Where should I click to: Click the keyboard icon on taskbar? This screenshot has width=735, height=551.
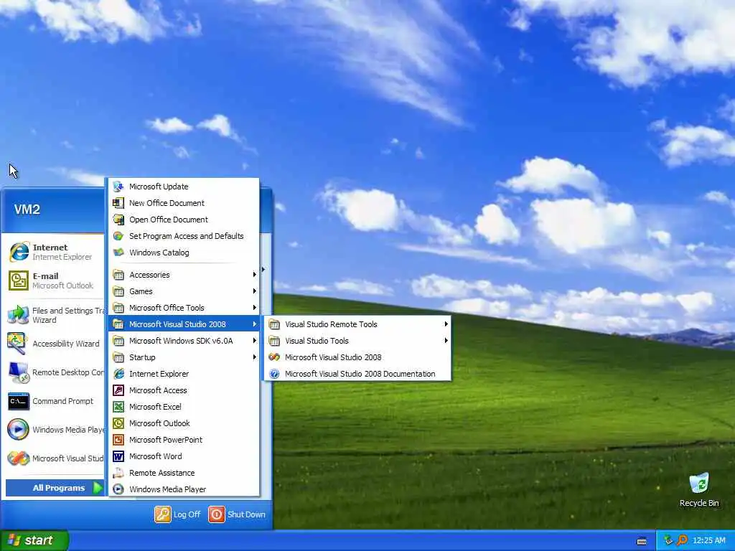pyautogui.click(x=642, y=541)
